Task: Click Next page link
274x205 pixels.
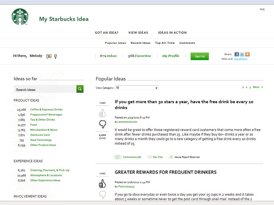Action: (x=258, y=87)
